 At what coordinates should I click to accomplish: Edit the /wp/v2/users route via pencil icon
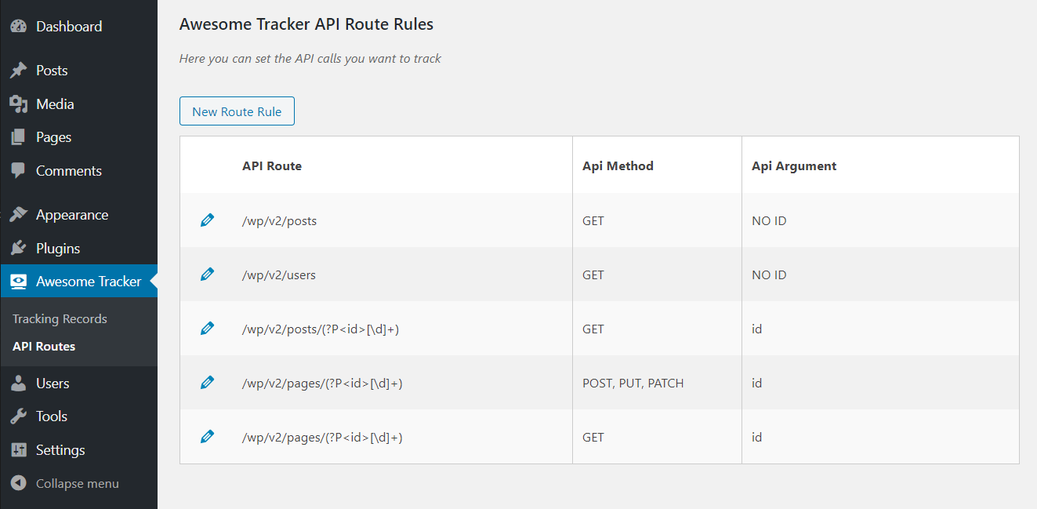click(207, 274)
